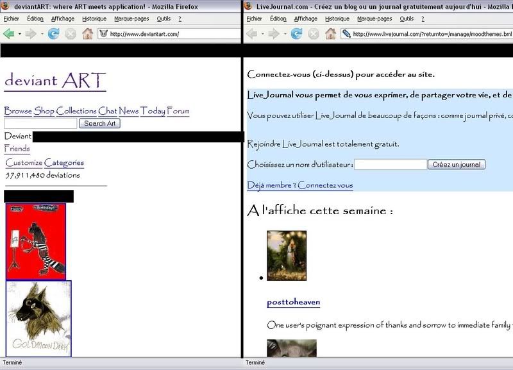Open Outils menu in LiveJournal window
The width and height of the screenshot is (513, 370).
(x=407, y=19)
